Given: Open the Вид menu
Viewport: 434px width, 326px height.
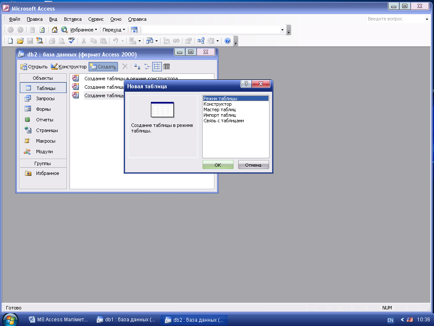Looking at the screenshot, I should click(53, 19).
